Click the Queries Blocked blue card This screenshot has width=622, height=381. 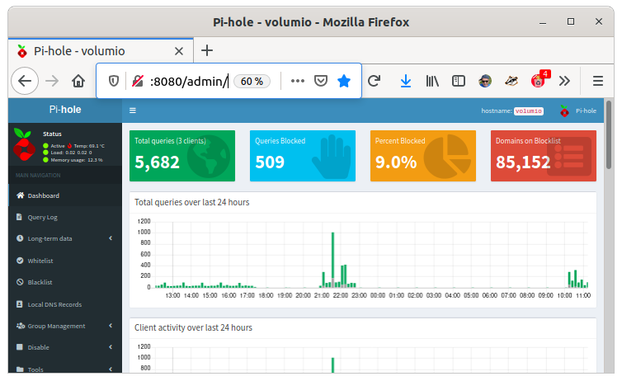tap(303, 156)
